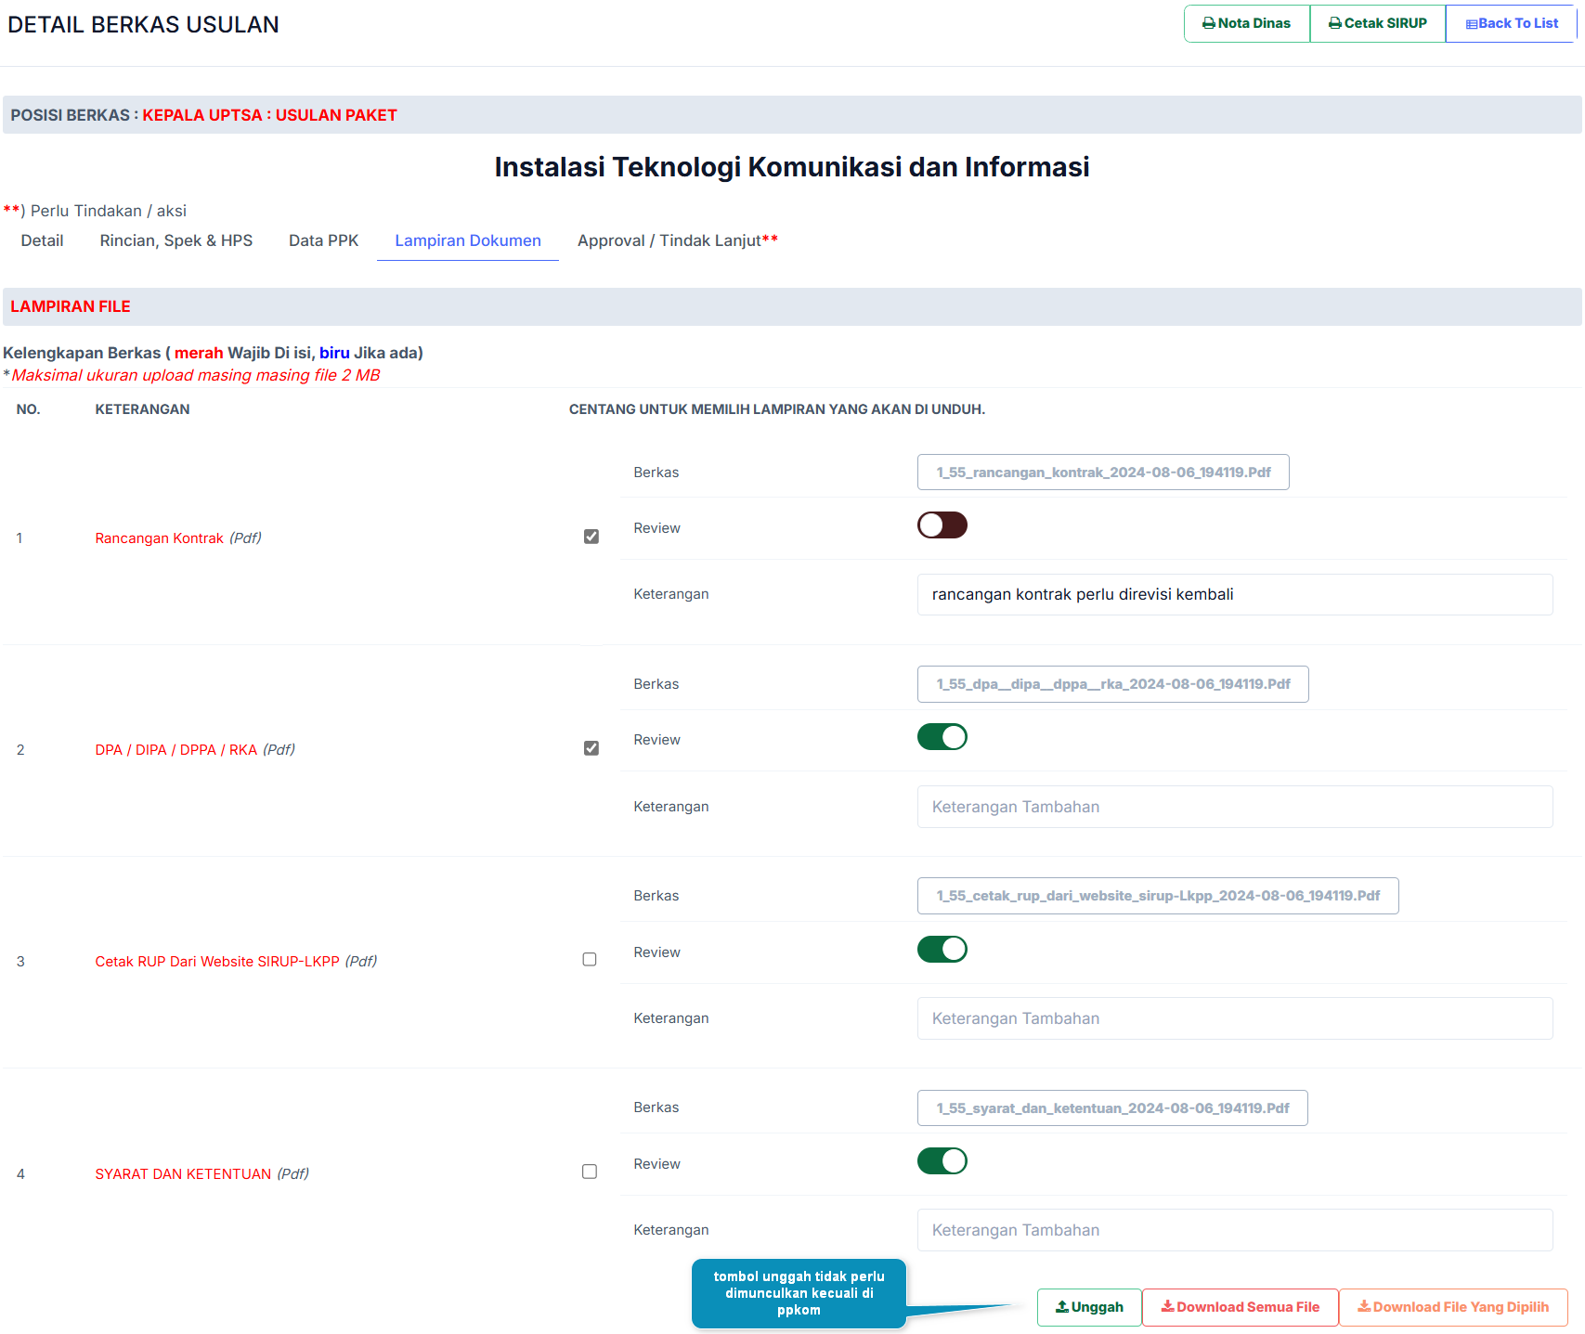Turn off Review toggle for Cetak RUP
This screenshot has width=1585, height=1334.
[x=942, y=950]
